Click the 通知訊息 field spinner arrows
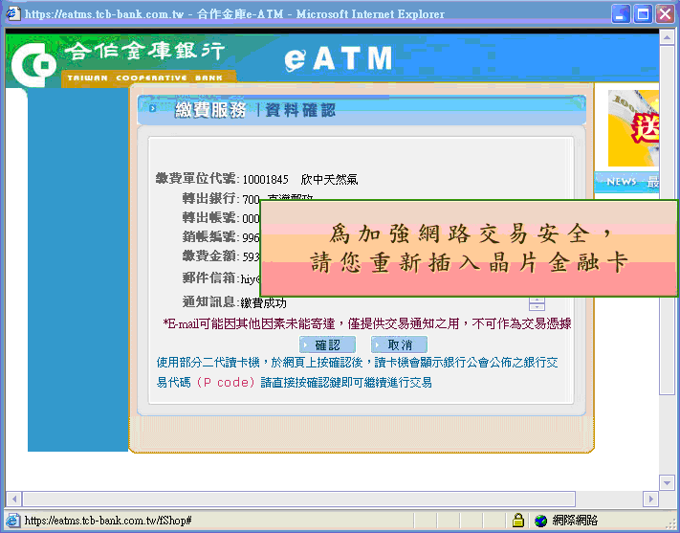 [537, 303]
